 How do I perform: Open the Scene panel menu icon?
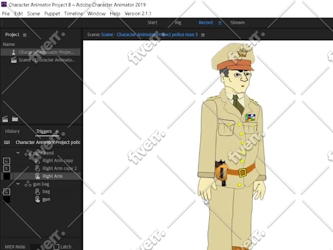pos(203,35)
